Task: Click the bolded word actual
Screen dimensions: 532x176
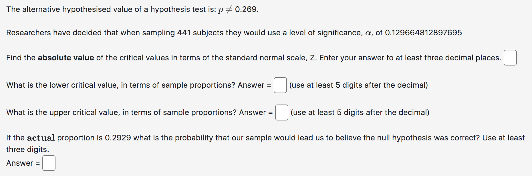Action: click(x=41, y=138)
